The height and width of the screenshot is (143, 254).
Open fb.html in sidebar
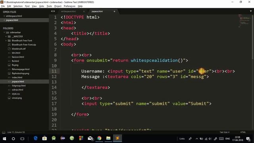point(15,61)
